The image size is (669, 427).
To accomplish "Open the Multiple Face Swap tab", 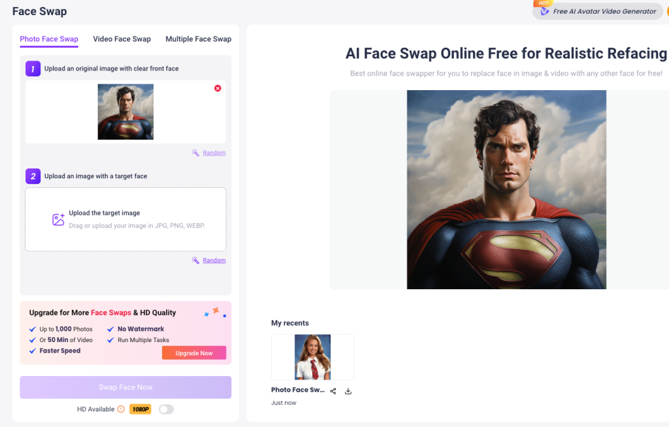I will tap(198, 39).
